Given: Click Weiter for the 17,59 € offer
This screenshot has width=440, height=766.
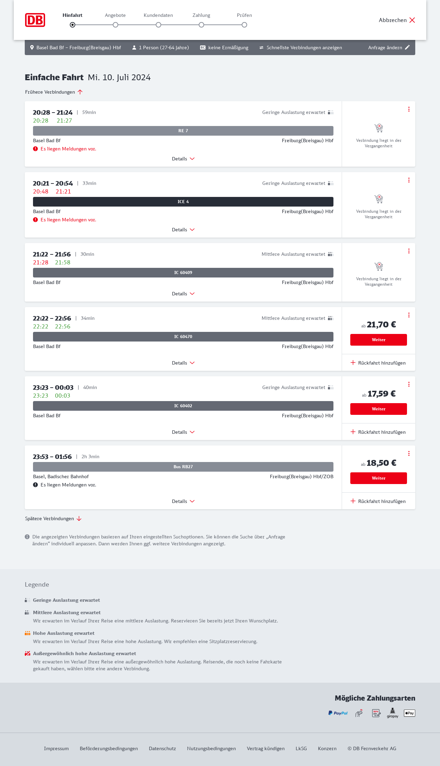Looking at the screenshot, I should (378, 409).
